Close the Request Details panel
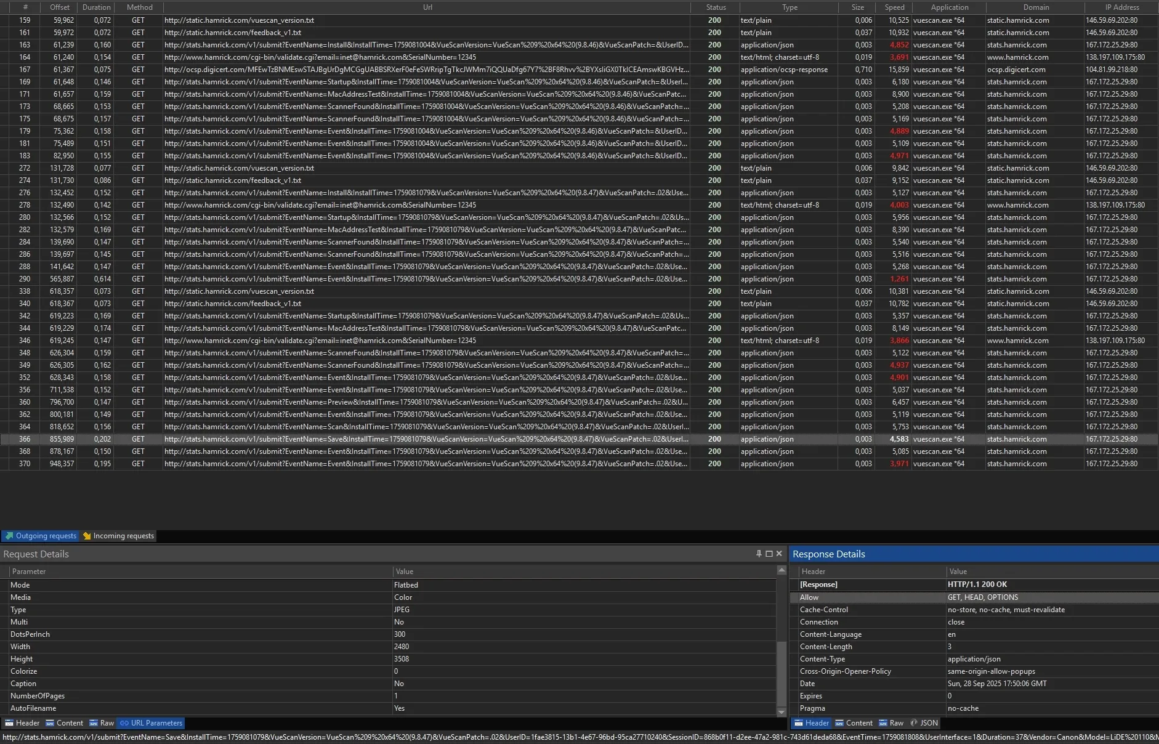 779,554
